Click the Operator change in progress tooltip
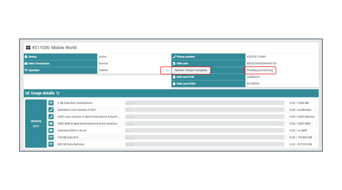 [x=191, y=70]
